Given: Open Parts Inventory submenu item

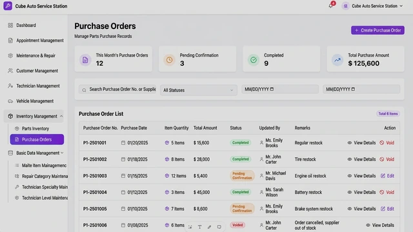Looking at the screenshot, I should tap(37, 129).
